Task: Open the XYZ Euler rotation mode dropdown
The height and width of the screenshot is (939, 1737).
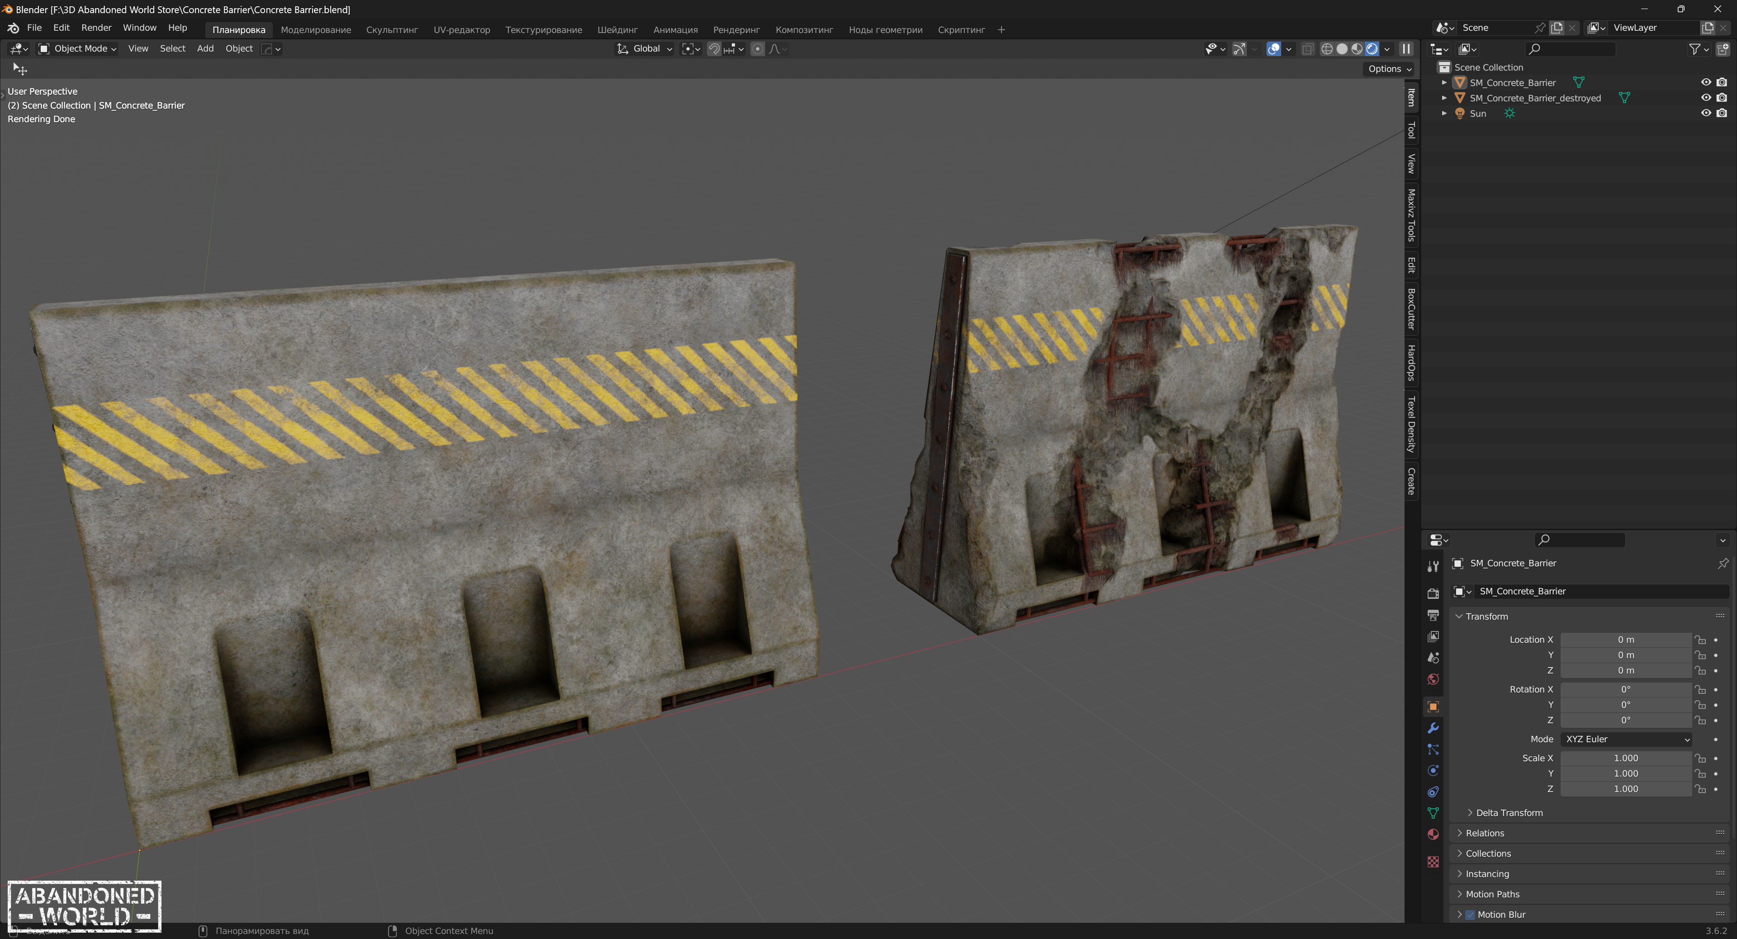Action: (x=1626, y=740)
